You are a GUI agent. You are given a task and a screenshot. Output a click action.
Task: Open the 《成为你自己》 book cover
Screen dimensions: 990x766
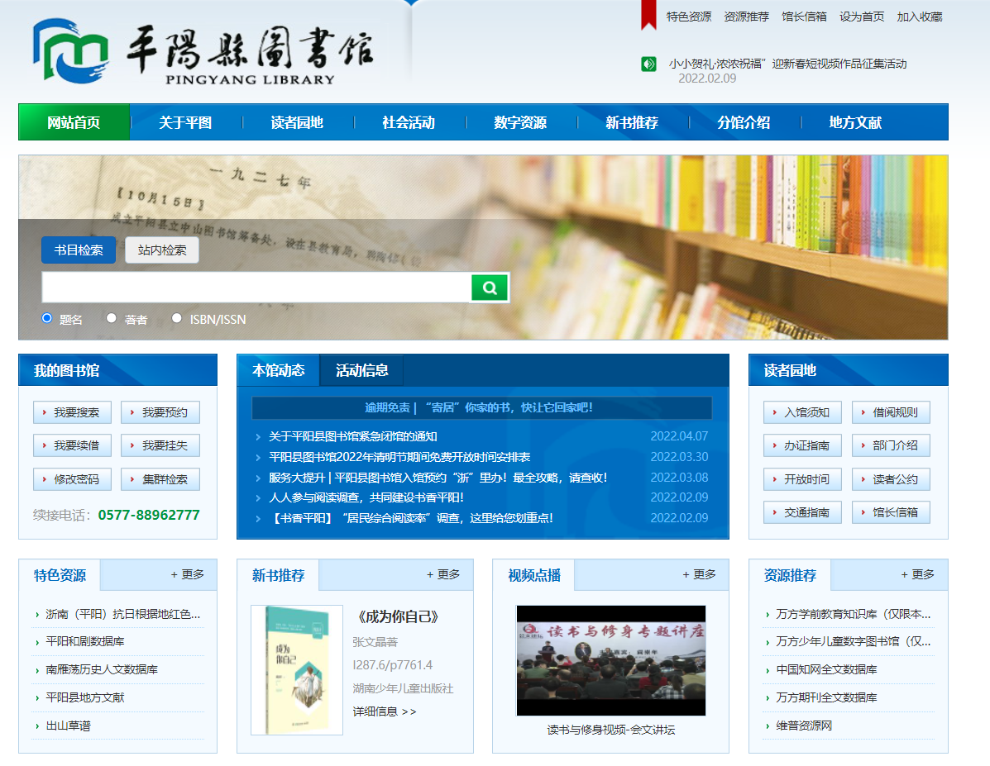297,669
